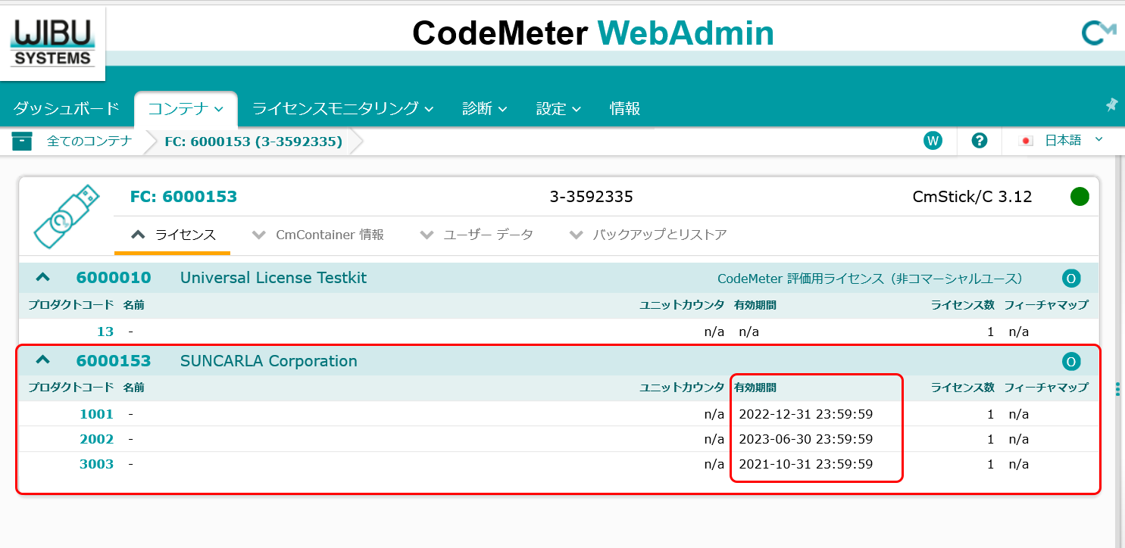Screen dimensions: 1125x548
Task: Open firm code 6000010 link
Action: click(x=114, y=278)
